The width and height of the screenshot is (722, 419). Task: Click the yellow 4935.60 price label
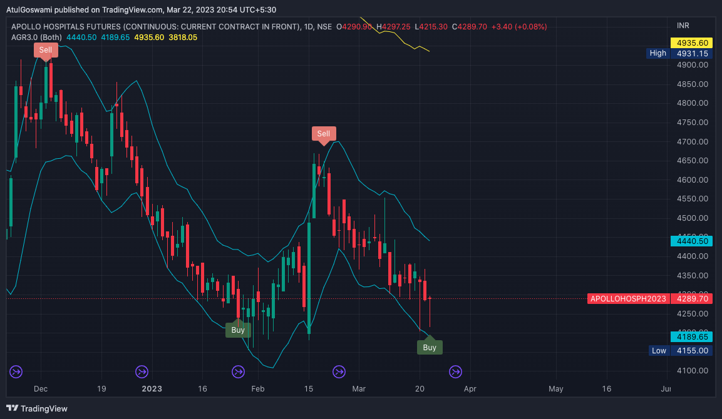click(691, 43)
